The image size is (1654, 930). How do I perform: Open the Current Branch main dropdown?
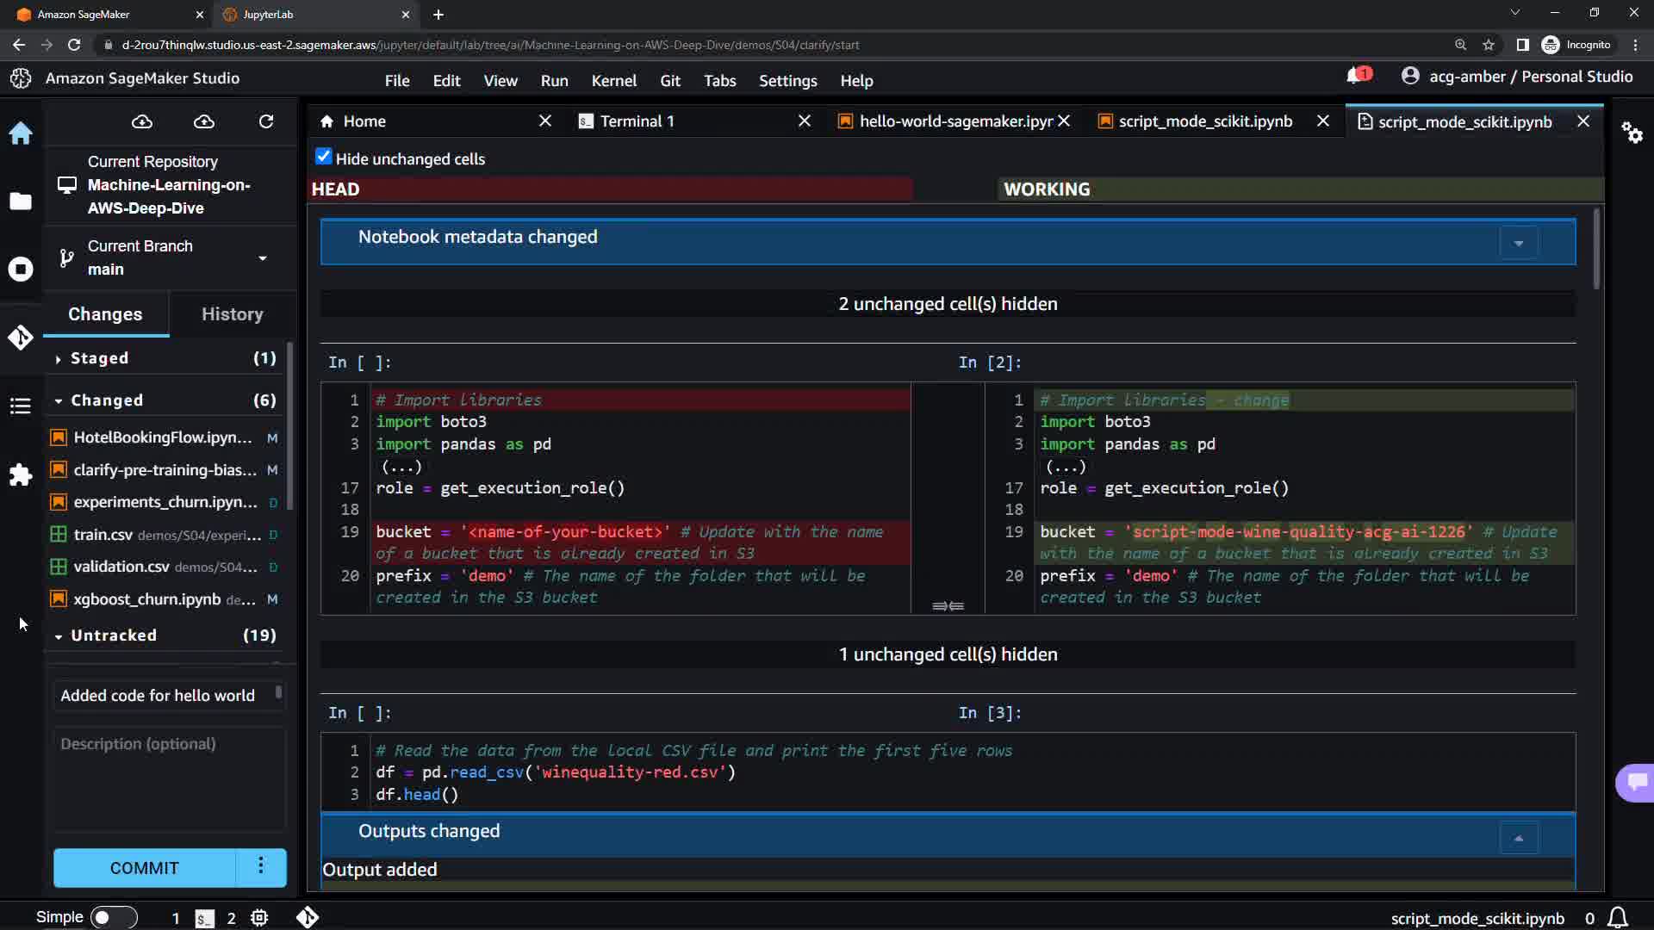[x=262, y=258]
